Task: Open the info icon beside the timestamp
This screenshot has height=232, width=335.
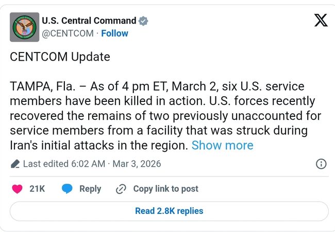Action: pos(321,164)
